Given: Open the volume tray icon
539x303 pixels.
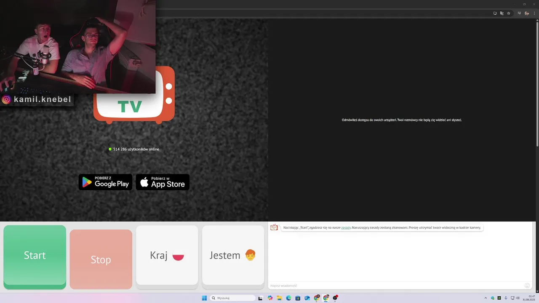Looking at the screenshot, I should pos(518,298).
